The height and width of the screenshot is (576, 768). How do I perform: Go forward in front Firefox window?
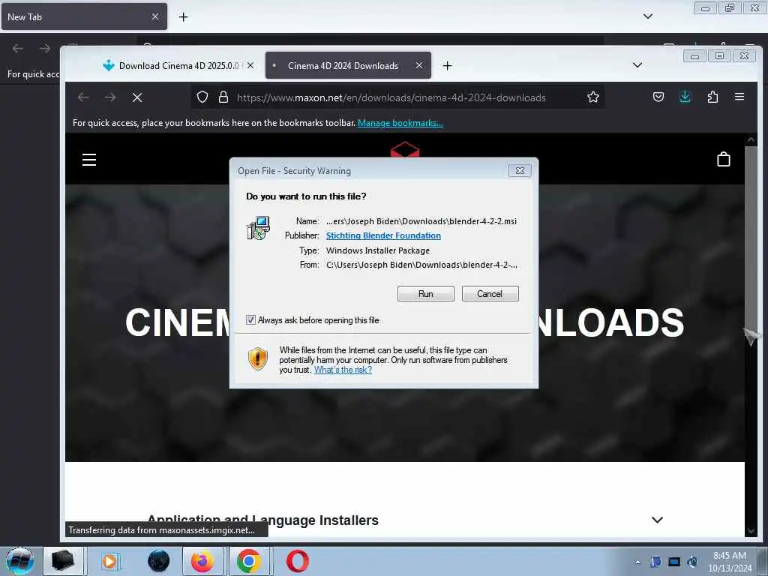pos(110,97)
